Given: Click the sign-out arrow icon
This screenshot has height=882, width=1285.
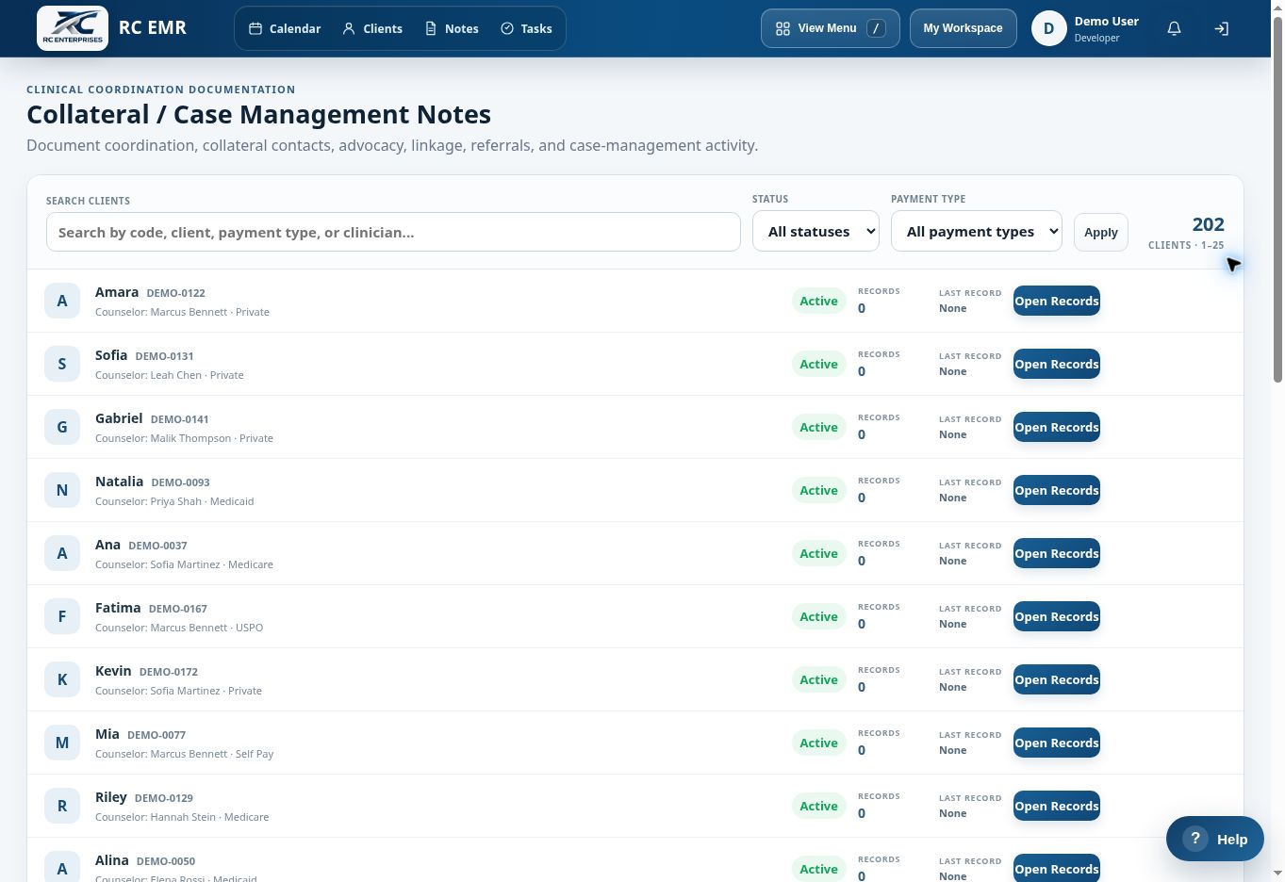Looking at the screenshot, I should click(1221, 28).
